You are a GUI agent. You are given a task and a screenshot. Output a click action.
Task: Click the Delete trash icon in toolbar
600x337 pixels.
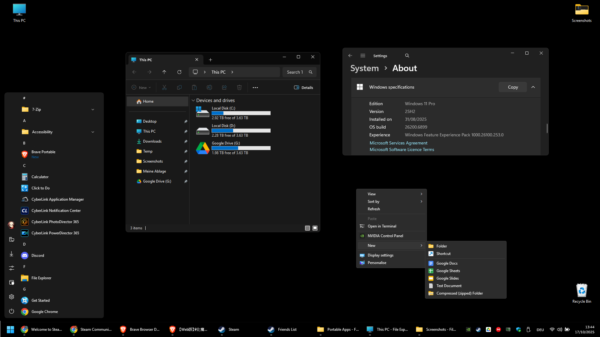click(239, 87)
